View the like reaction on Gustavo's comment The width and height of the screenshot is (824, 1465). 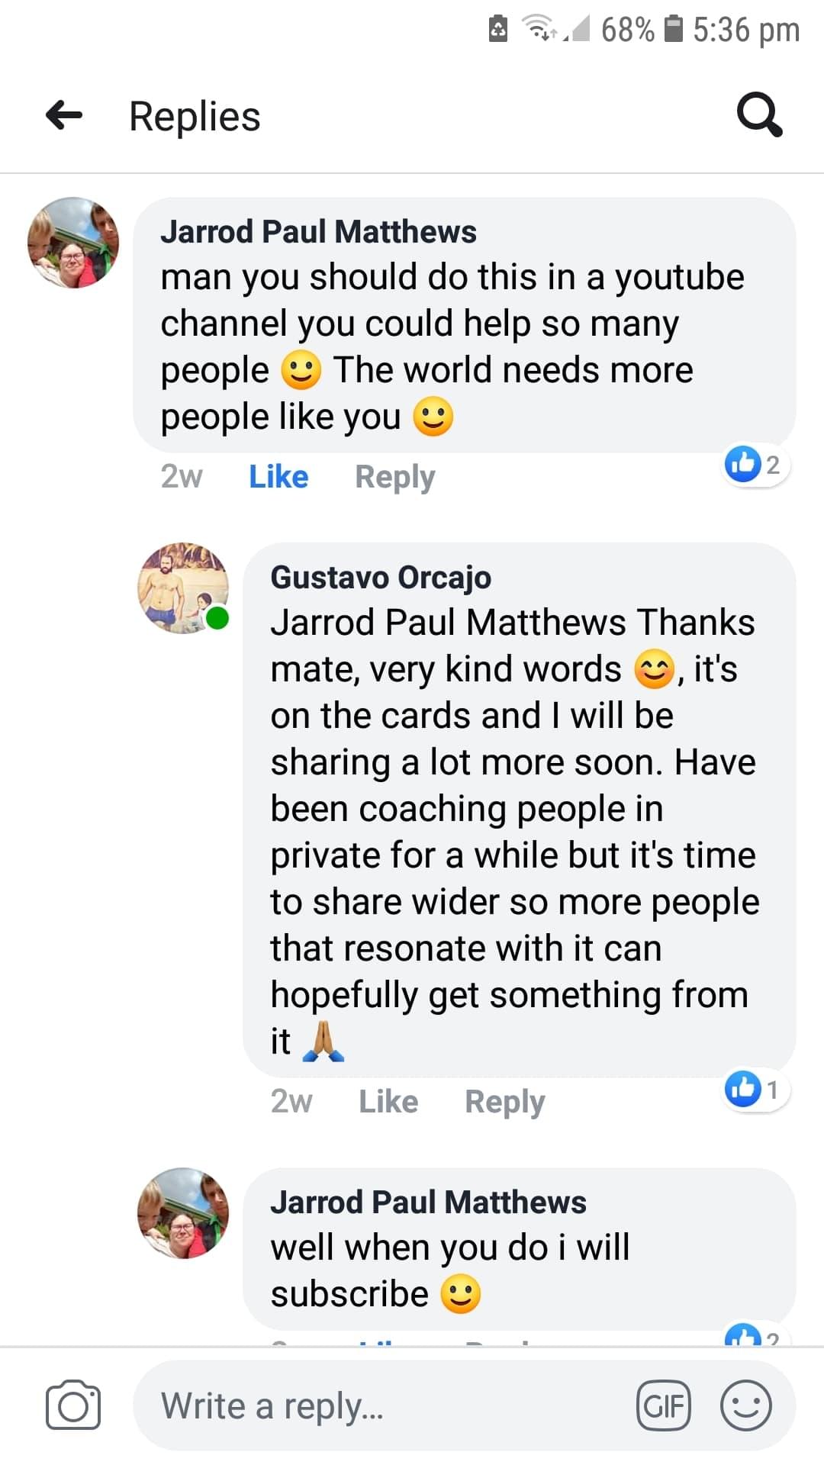tap(755, 1089)
